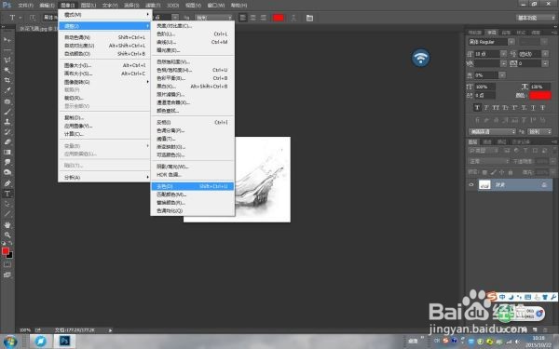Viewport: 559px width, 349px height.
Task: Open leading dropdown in Character panel
Action: pyautogui.click(x=545, y=54)
